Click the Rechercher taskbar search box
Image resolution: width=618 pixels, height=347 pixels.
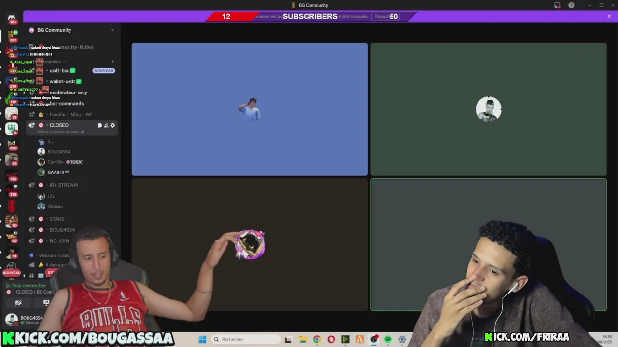(245, 339)
